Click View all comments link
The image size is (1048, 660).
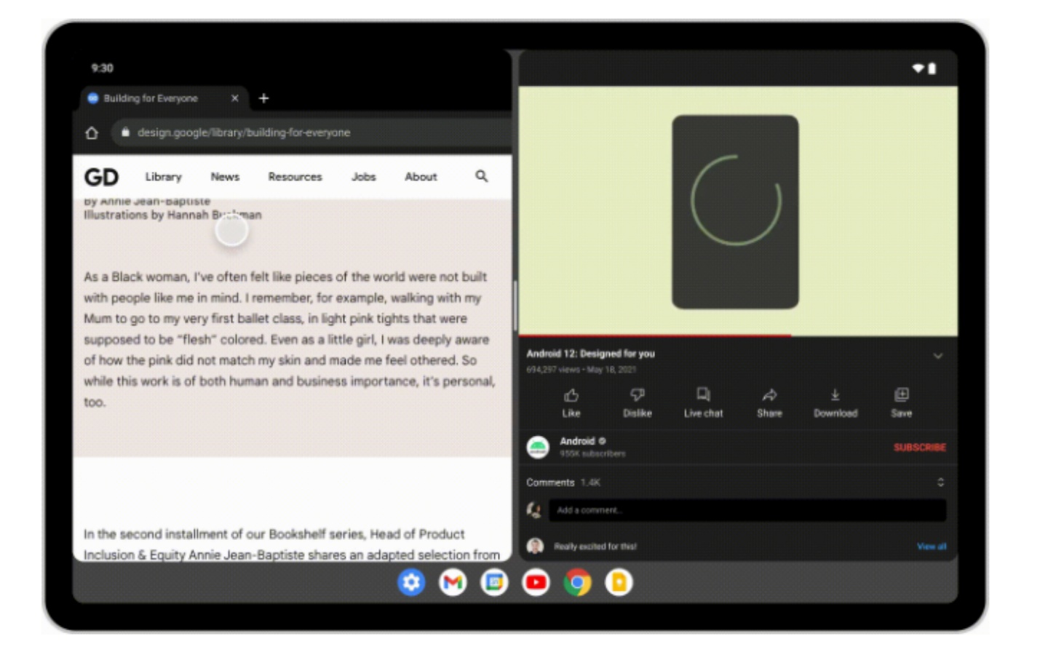pyautogui.click(x=932, y=546)
